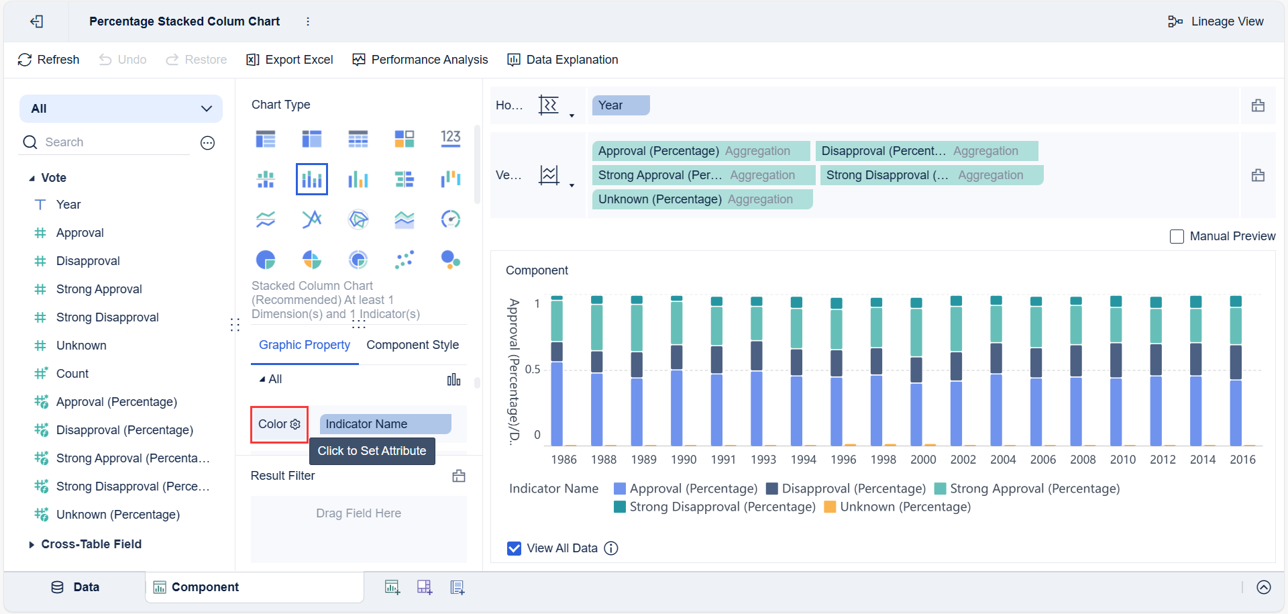This screenshot has height=614, width=1288.
Task: Enable the Manual Preview checkbox
Action: (1177, 236)
